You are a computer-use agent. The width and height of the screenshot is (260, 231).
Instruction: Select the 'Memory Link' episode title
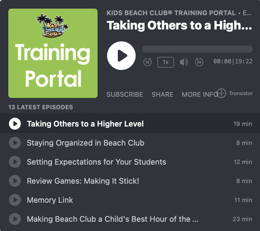coord(50,200)
